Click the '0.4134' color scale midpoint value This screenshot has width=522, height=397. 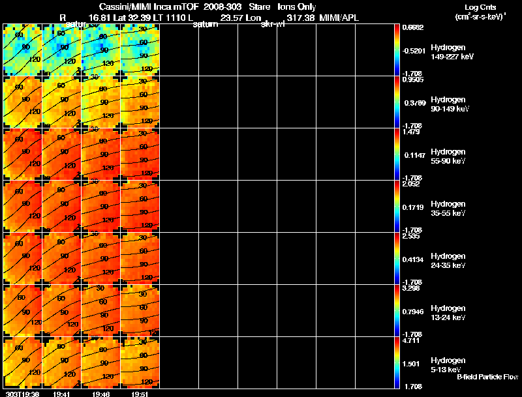tap(413, 259)
